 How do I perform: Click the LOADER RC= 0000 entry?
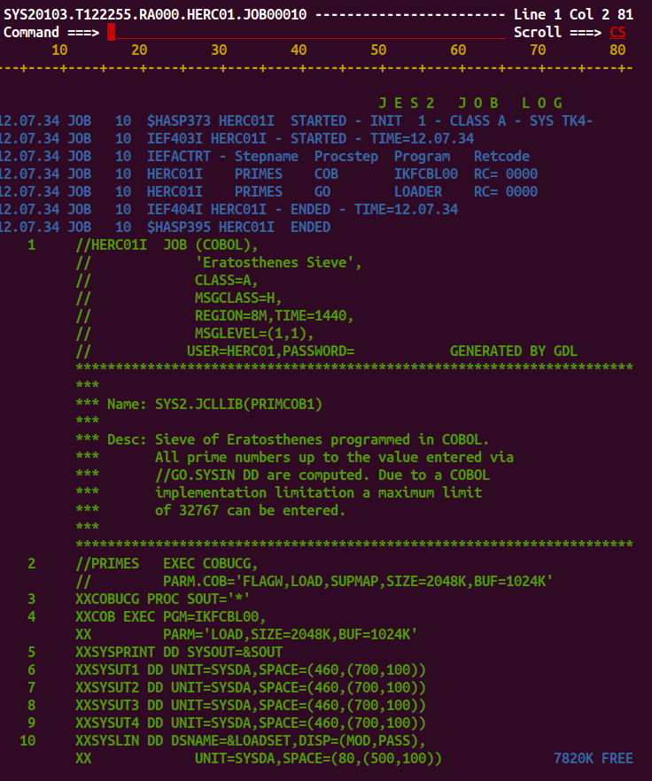[466, 192]
